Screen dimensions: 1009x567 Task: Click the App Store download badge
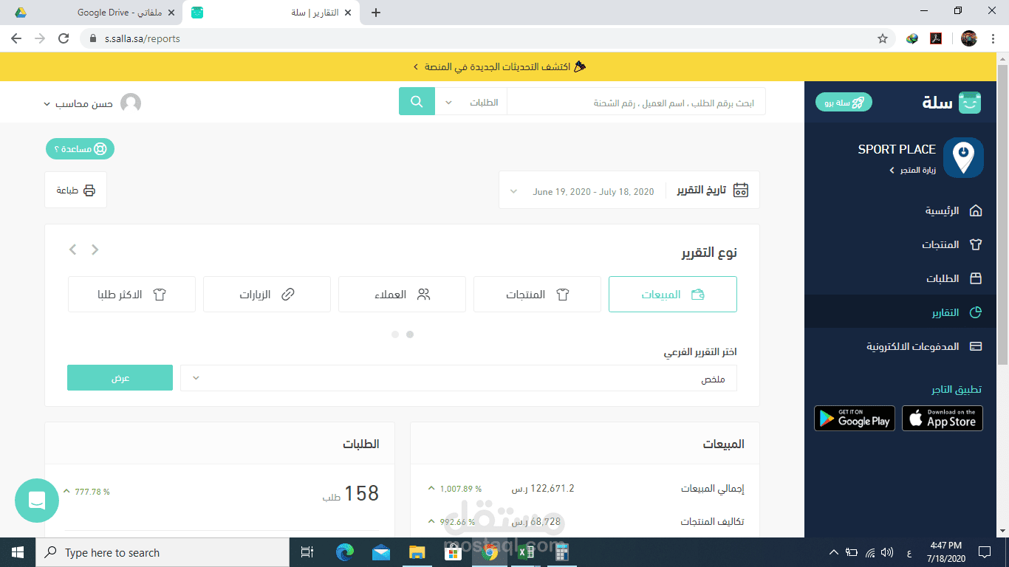942,418
